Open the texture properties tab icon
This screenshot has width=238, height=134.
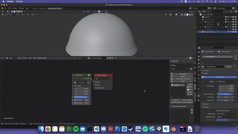point(199,100)
